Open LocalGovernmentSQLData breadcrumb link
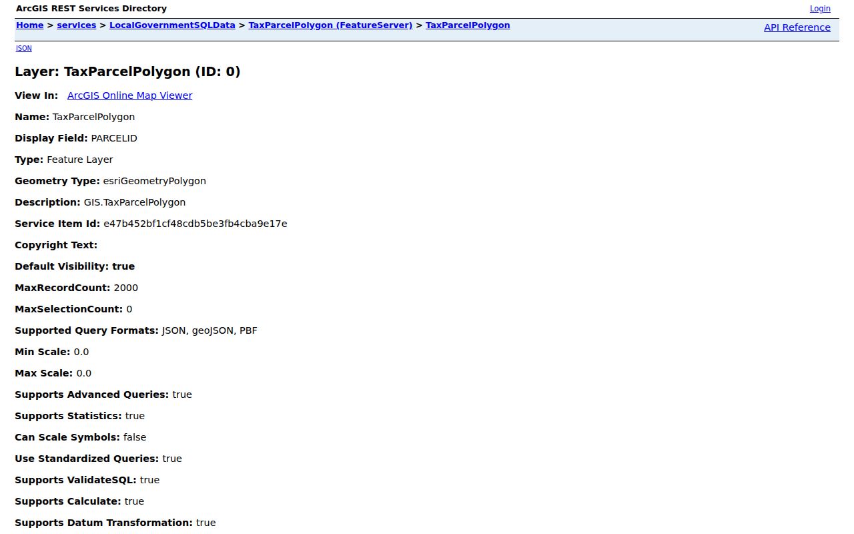The width and height of the screenshot is (854, 534). [x=172, y=25]
